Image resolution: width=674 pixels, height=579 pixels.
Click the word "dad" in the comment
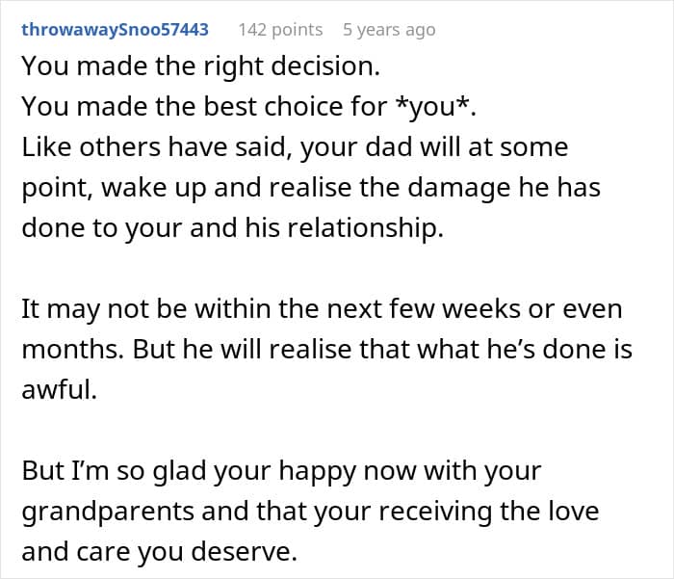(x=372, y=147)
